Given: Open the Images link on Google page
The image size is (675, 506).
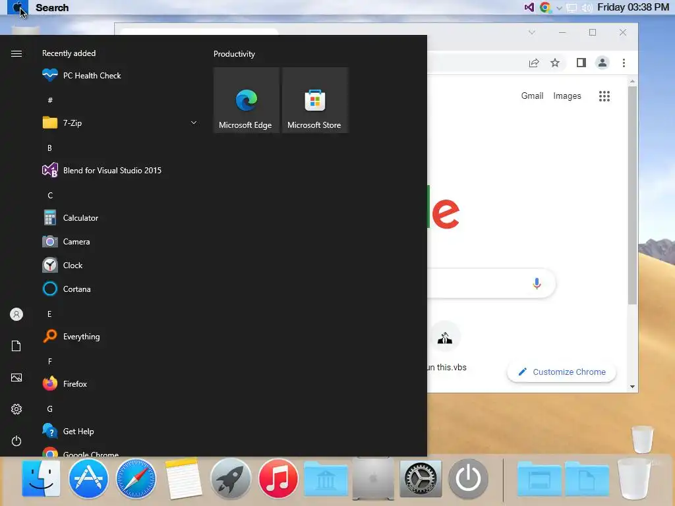Looking at the screenshot, I should tap(567, 96).
